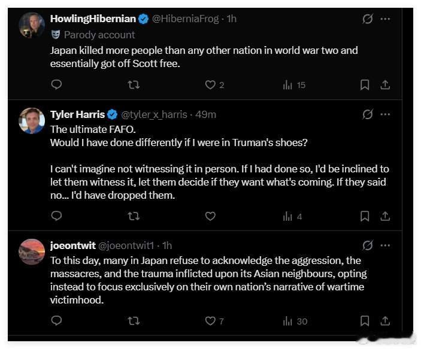Open Grok icon on HowlingHibernian's tweet
The width and height of the screenshot is (421, 349).
(368, 19)
